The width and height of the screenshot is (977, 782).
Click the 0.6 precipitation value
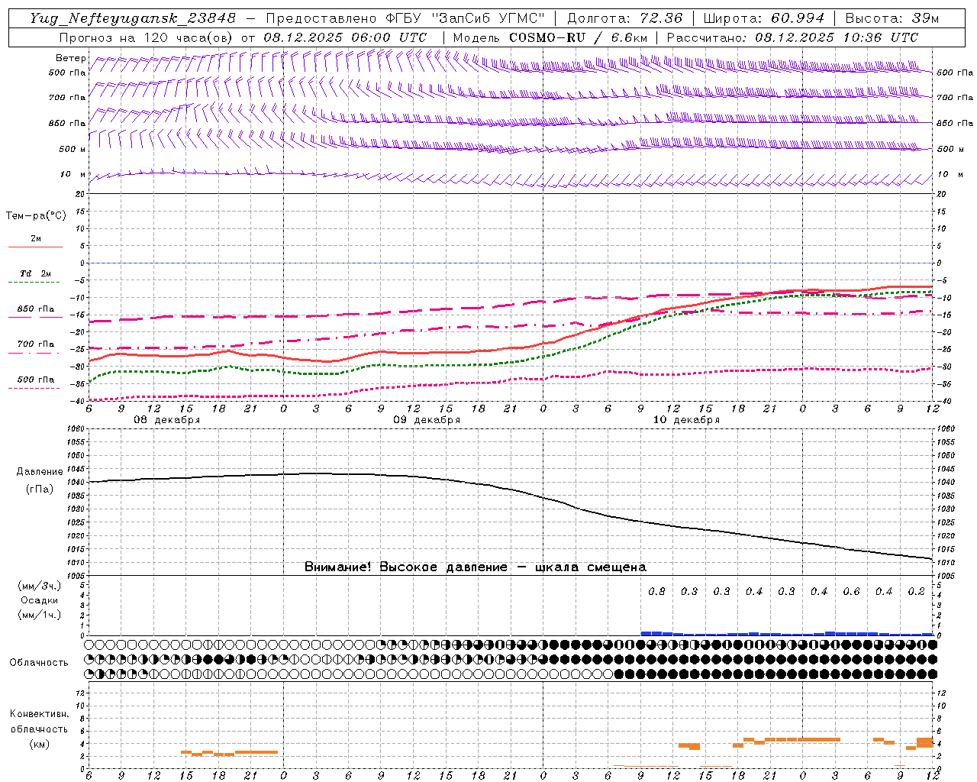tap(851, 591)
